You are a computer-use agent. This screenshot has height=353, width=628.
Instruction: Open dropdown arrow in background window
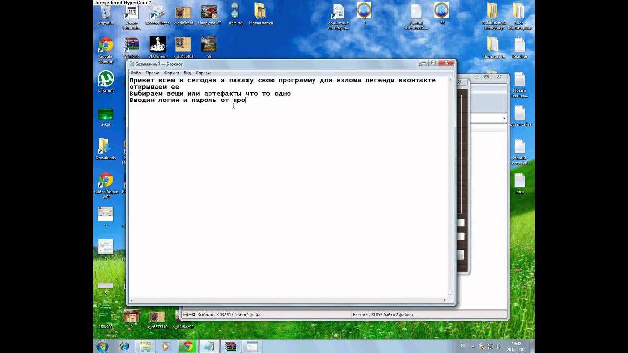[504, 118]
